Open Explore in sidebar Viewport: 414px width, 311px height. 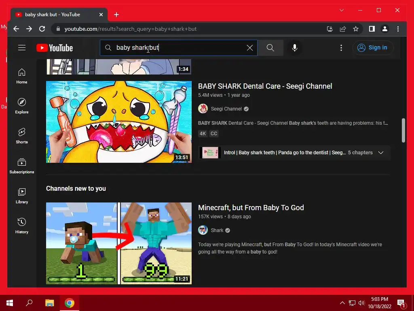point(22,107)
